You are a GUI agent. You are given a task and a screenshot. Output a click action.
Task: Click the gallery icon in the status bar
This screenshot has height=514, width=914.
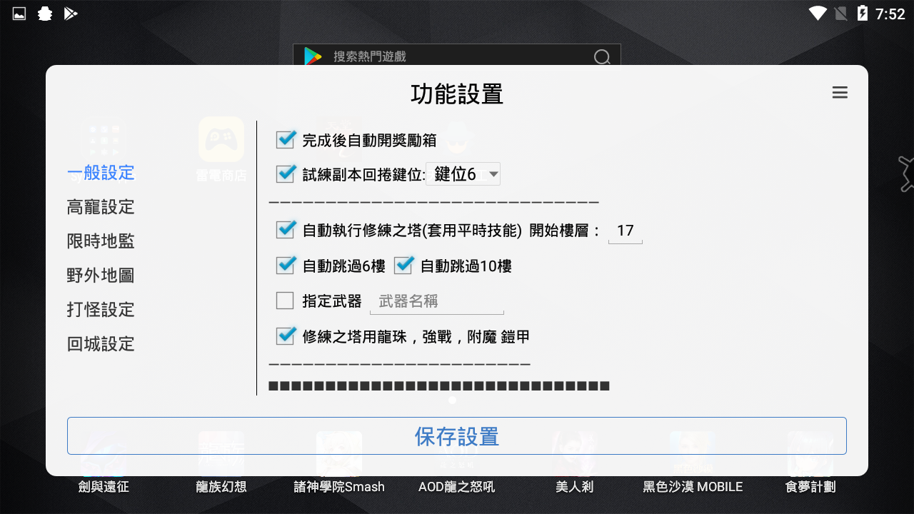pyautogui.click(x=18, y=12)
